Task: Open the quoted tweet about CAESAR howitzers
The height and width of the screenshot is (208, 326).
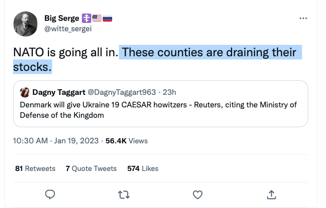Action: 161,104
